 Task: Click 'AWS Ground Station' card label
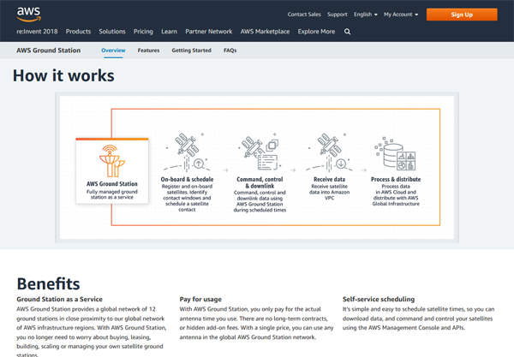111,184
